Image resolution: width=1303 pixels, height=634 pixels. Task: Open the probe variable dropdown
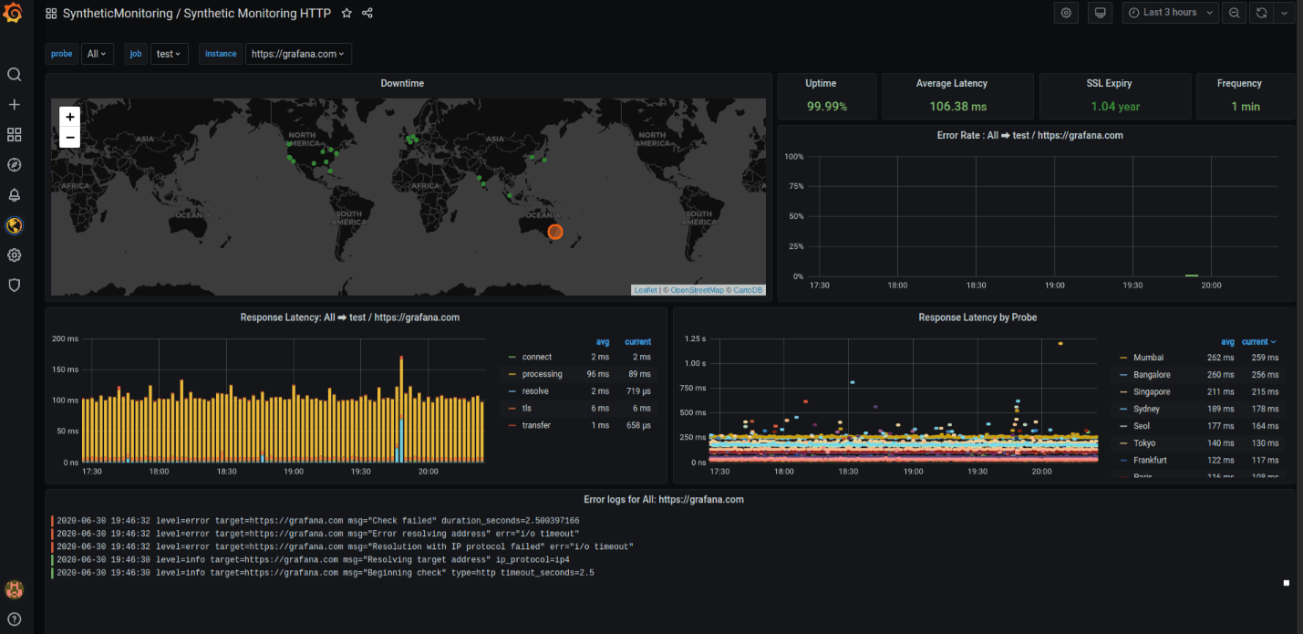97,54
